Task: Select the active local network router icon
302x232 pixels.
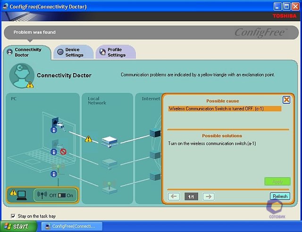Action: (x=108, y=141)
